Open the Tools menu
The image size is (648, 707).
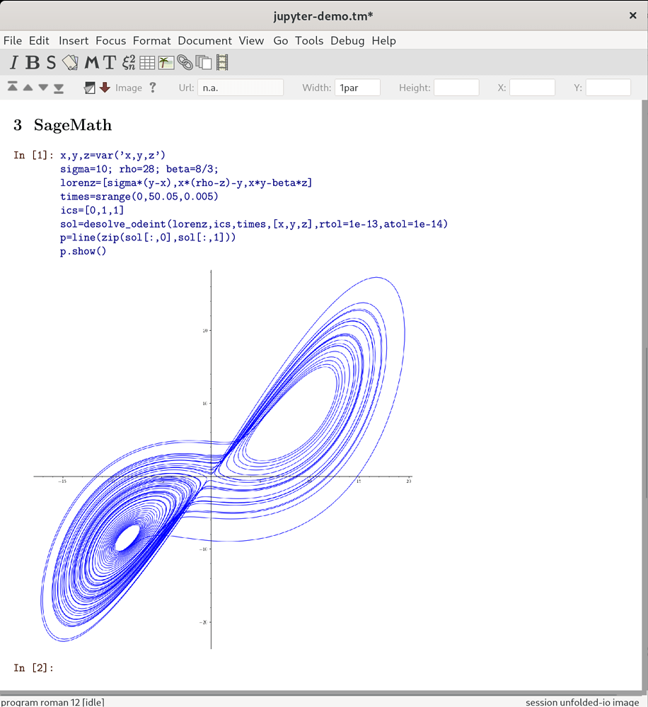(309, 40)
